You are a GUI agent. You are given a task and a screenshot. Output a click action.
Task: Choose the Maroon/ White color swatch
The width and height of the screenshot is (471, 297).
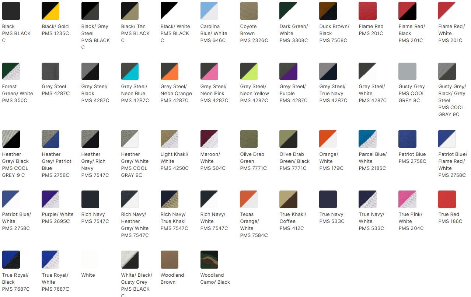pyautogui.click(x=209, y=139)
